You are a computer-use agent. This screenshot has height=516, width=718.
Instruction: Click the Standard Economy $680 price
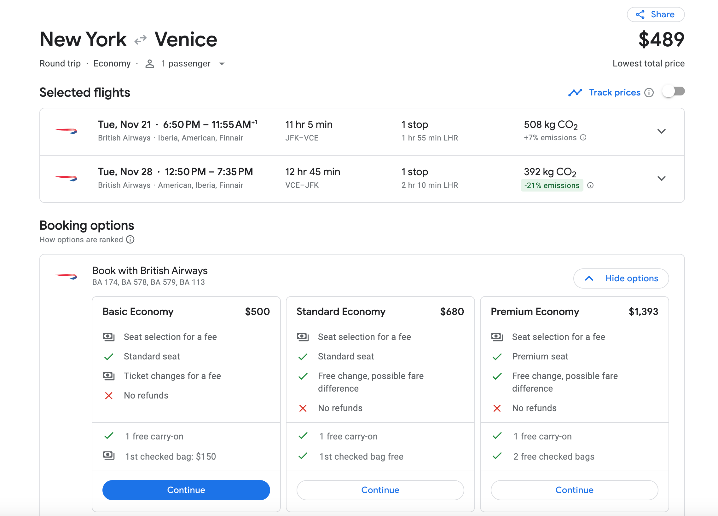[x=452, y=312]
